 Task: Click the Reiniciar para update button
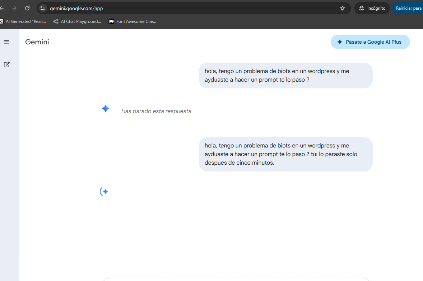[x=408, y=8]
